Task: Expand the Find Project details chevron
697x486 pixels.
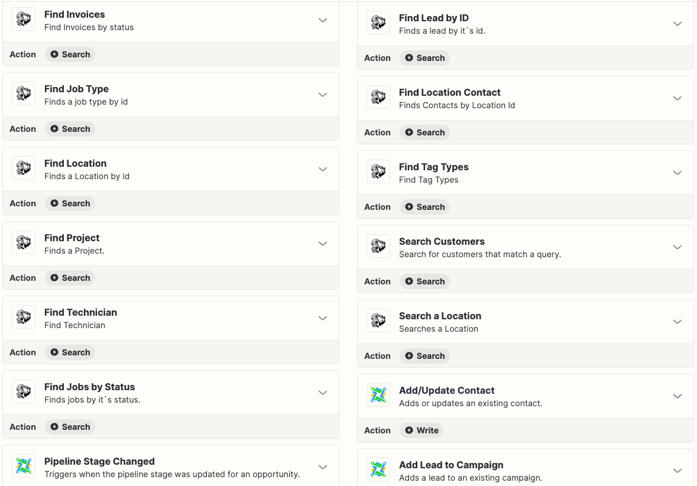Action: coord(323,244)
